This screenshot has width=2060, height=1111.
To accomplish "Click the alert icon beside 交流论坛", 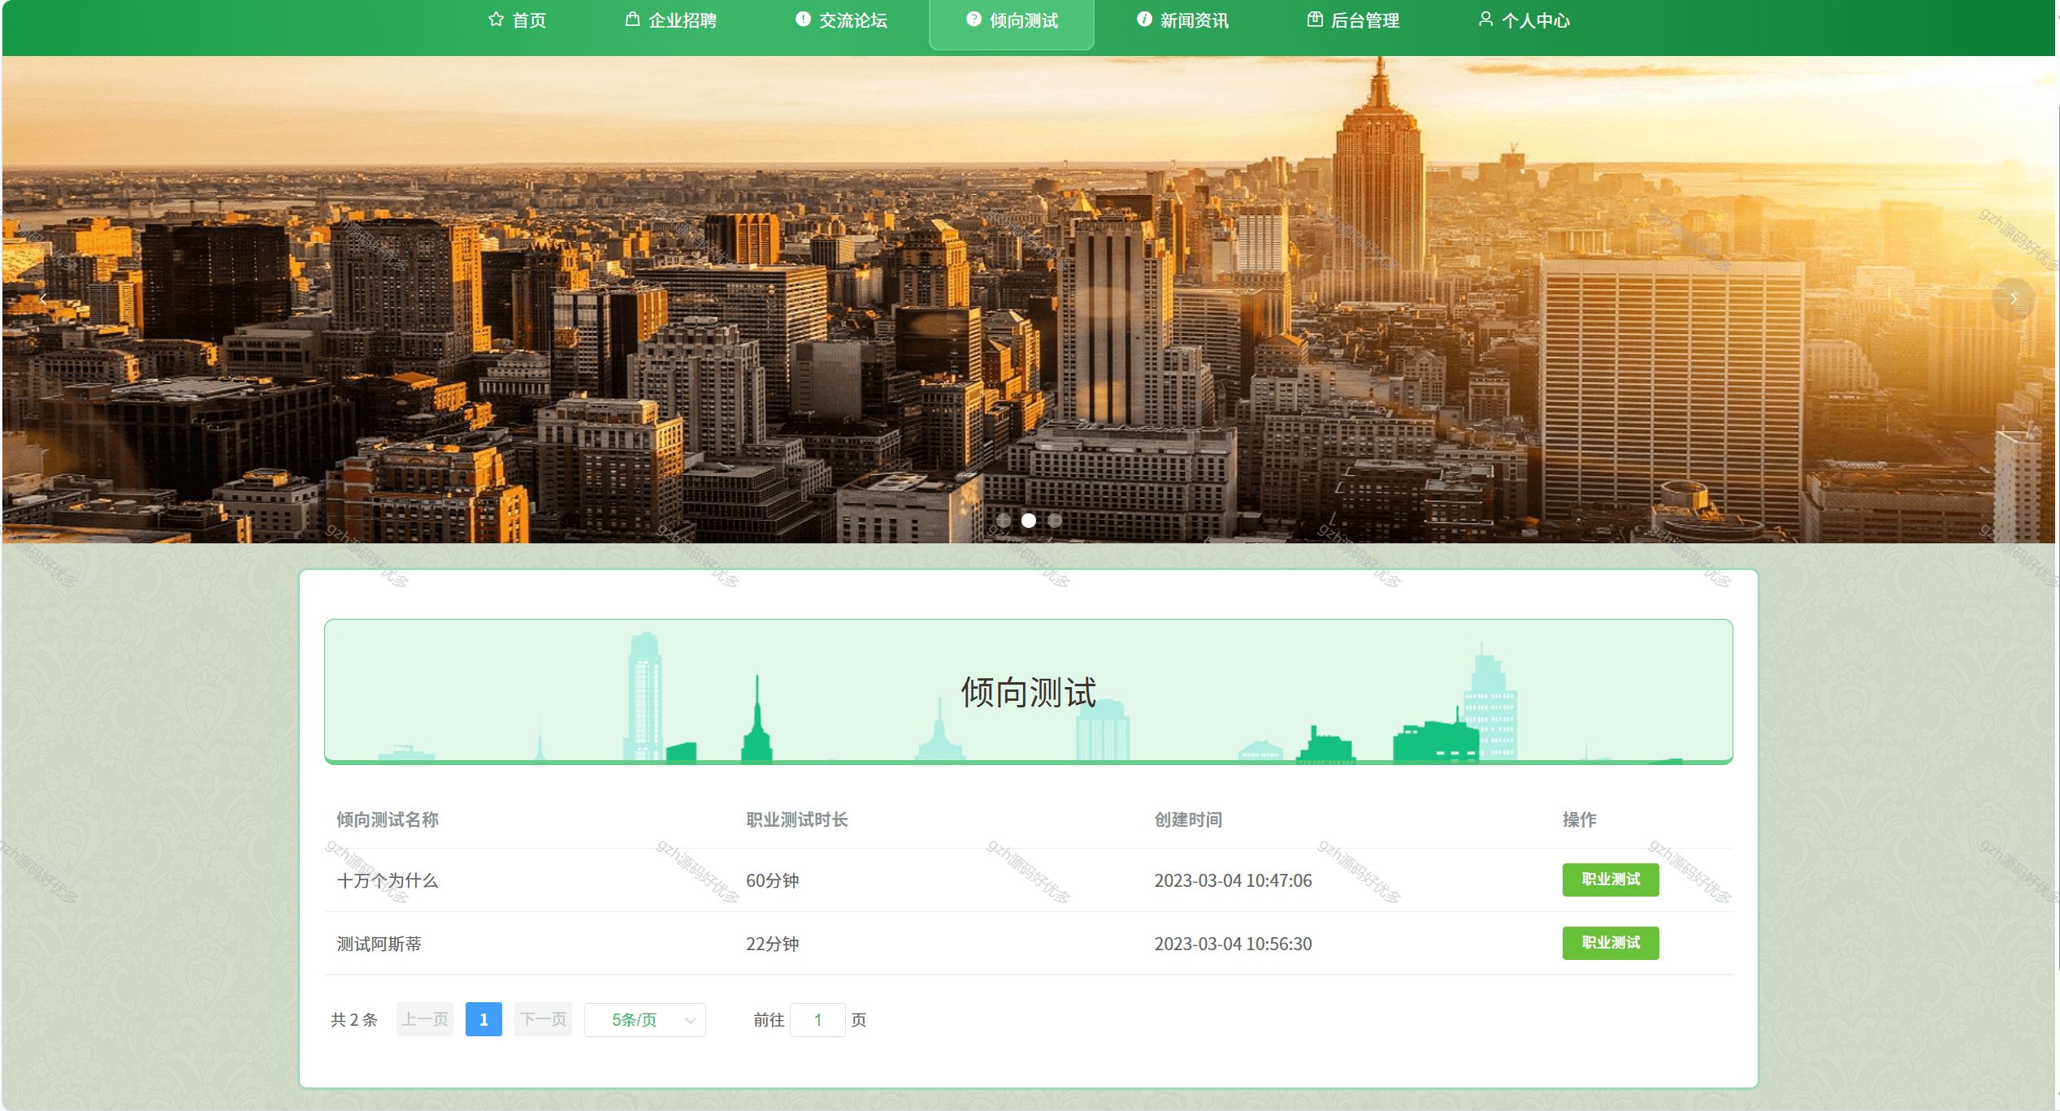I will [x=803, y=19].
